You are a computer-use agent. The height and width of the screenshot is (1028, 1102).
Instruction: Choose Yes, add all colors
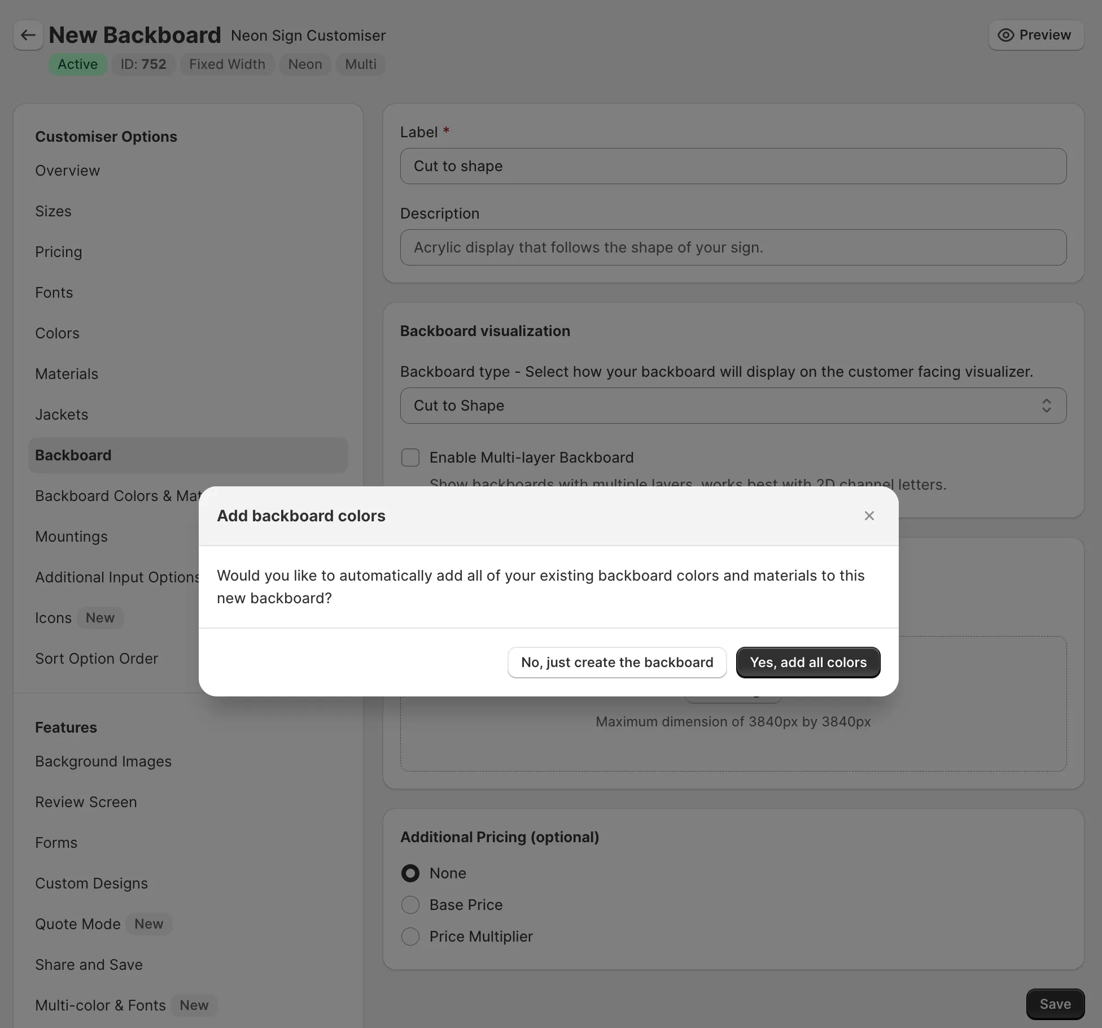tap(808, 662)
